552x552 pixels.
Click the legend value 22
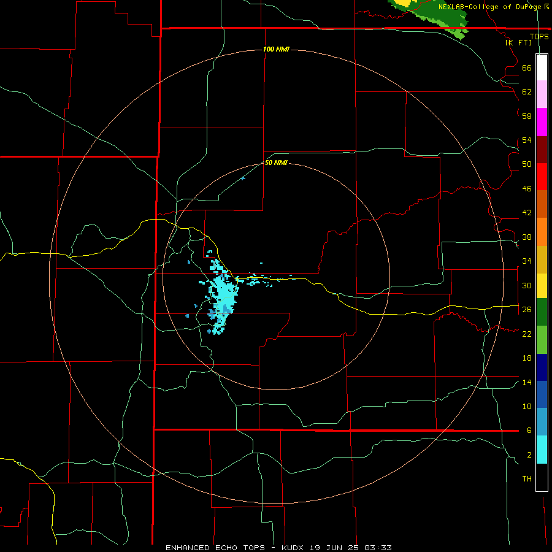[x=527, y=334]
